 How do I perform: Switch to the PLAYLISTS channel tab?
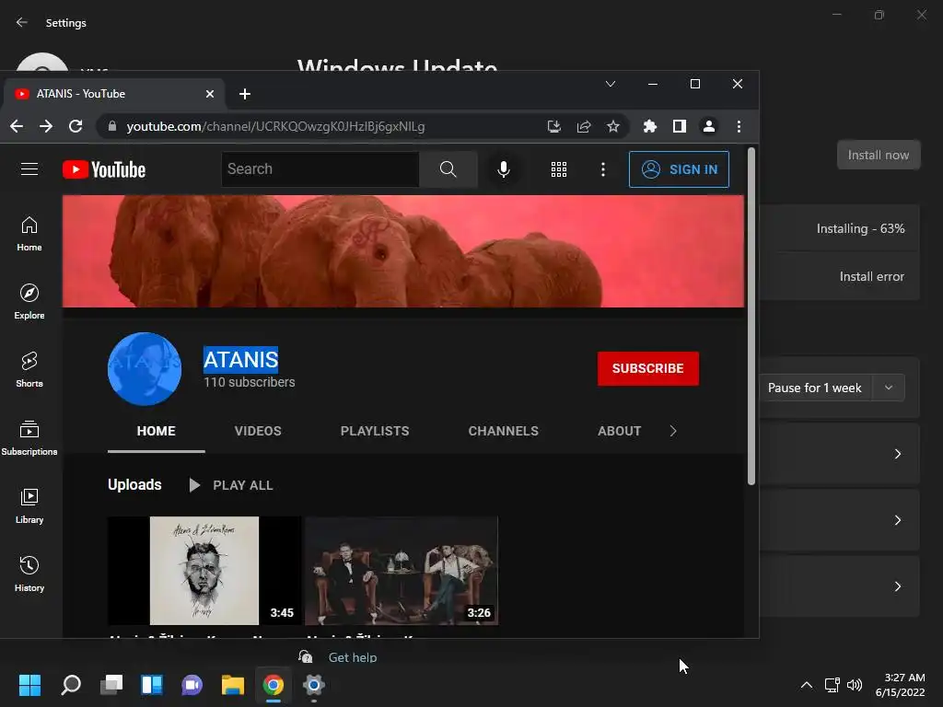(x=375, y=431)
